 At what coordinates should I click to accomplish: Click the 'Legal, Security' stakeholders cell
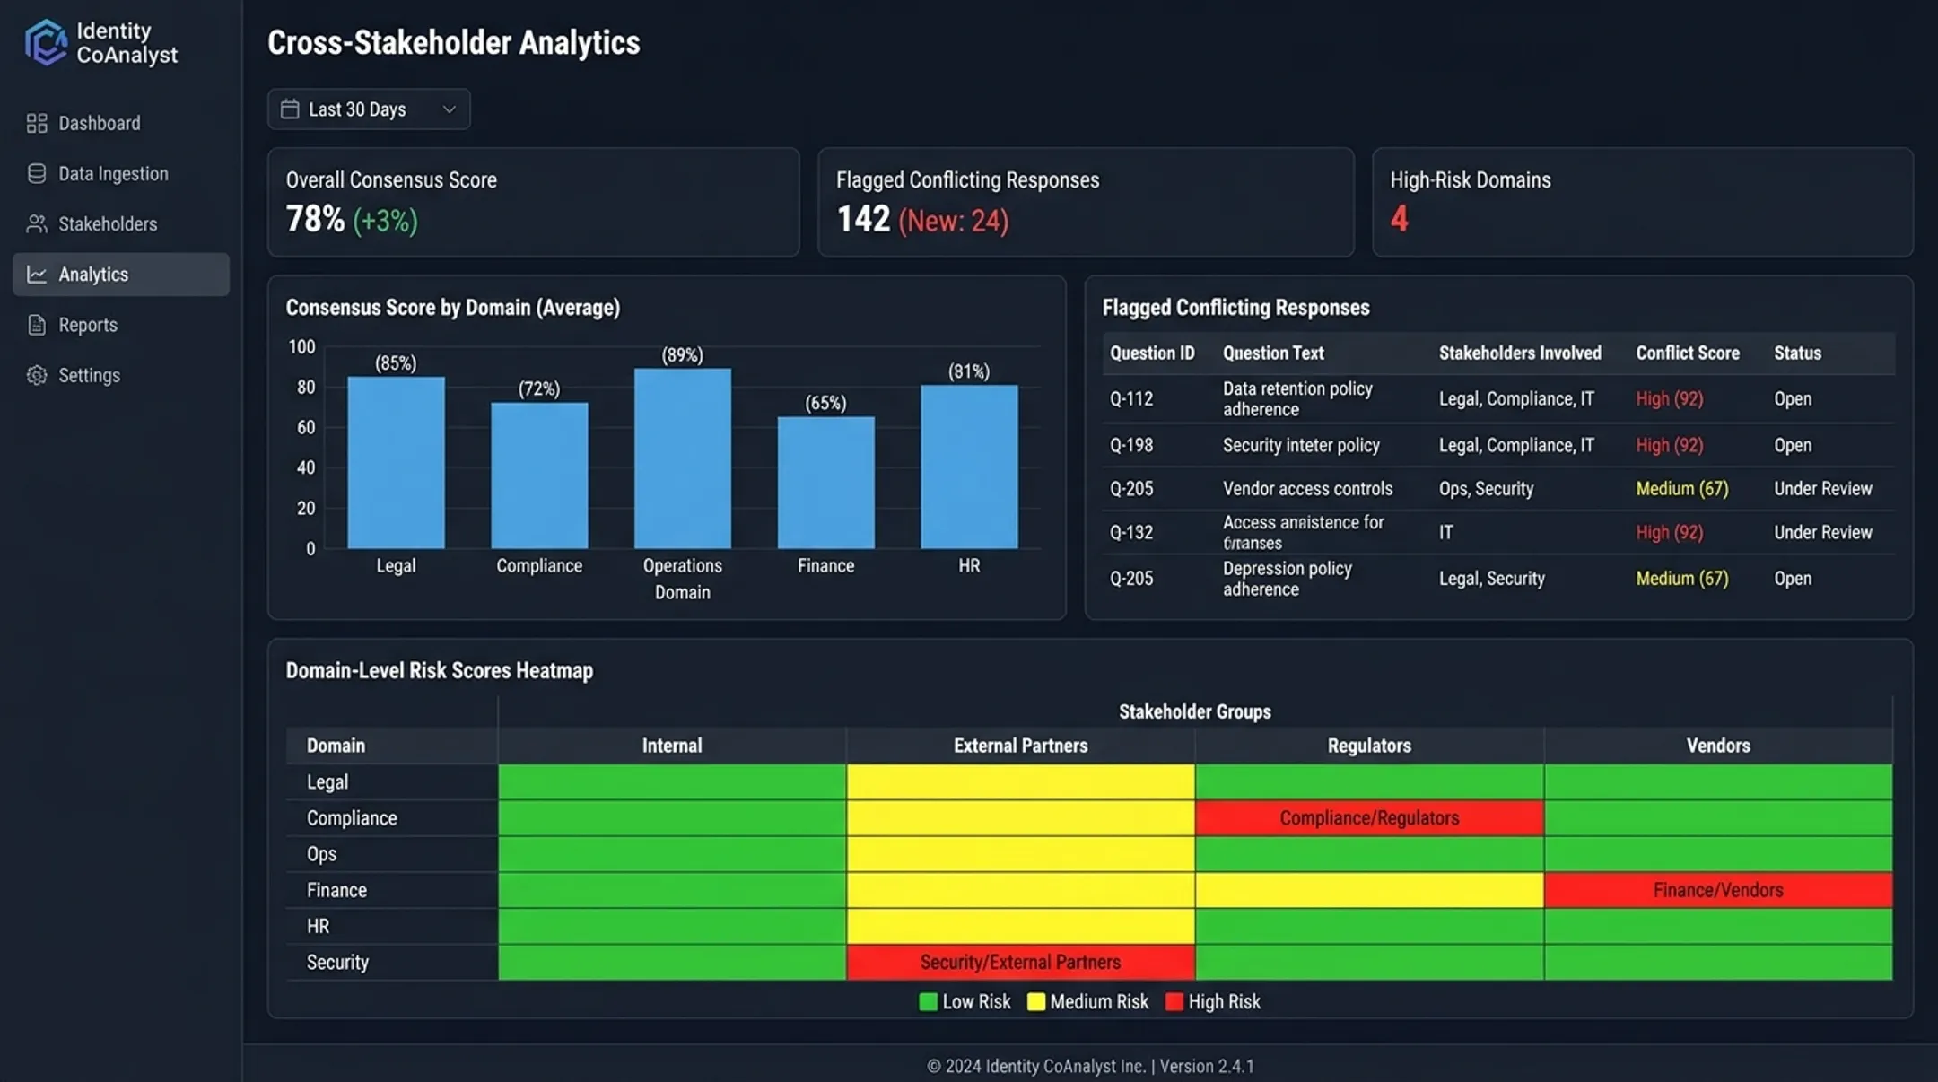tap(1491, 579)
